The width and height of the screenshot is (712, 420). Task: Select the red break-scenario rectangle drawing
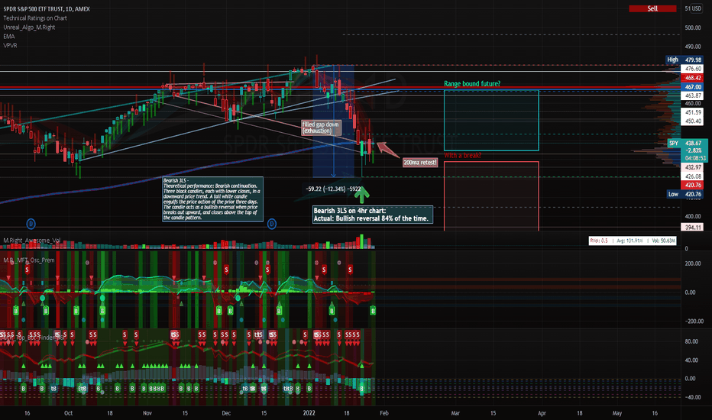coord(491,196)
